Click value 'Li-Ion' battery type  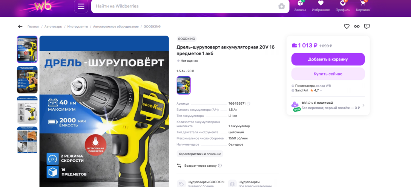click(233, 116)
